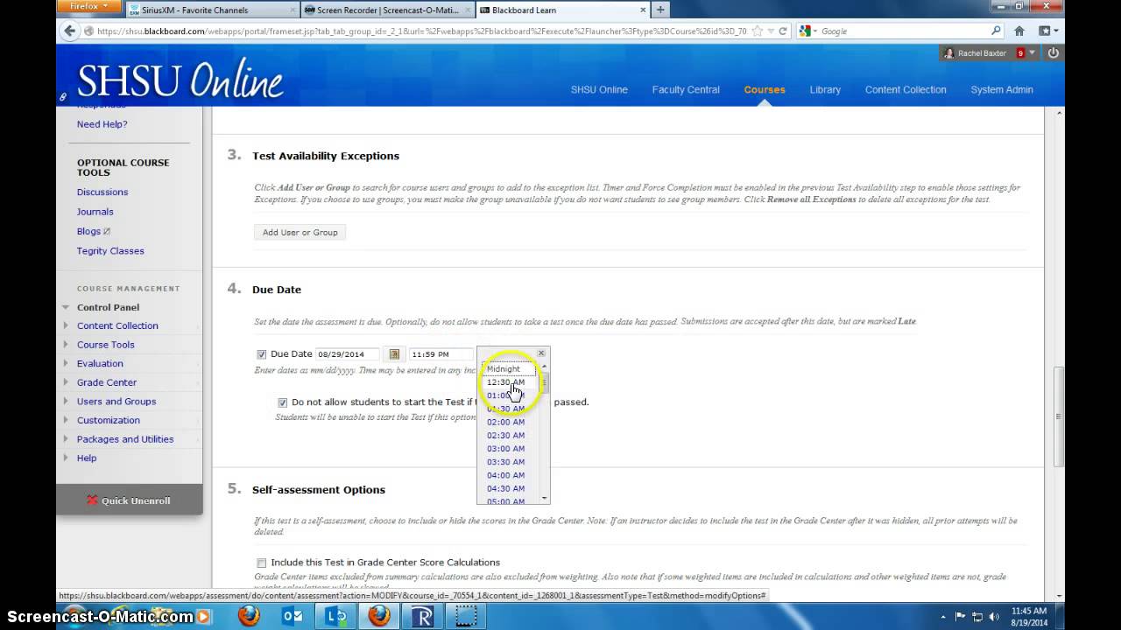Click the due date field showing 08/29/2014
The image size is (1121, 630).
[x=348, y=354]
